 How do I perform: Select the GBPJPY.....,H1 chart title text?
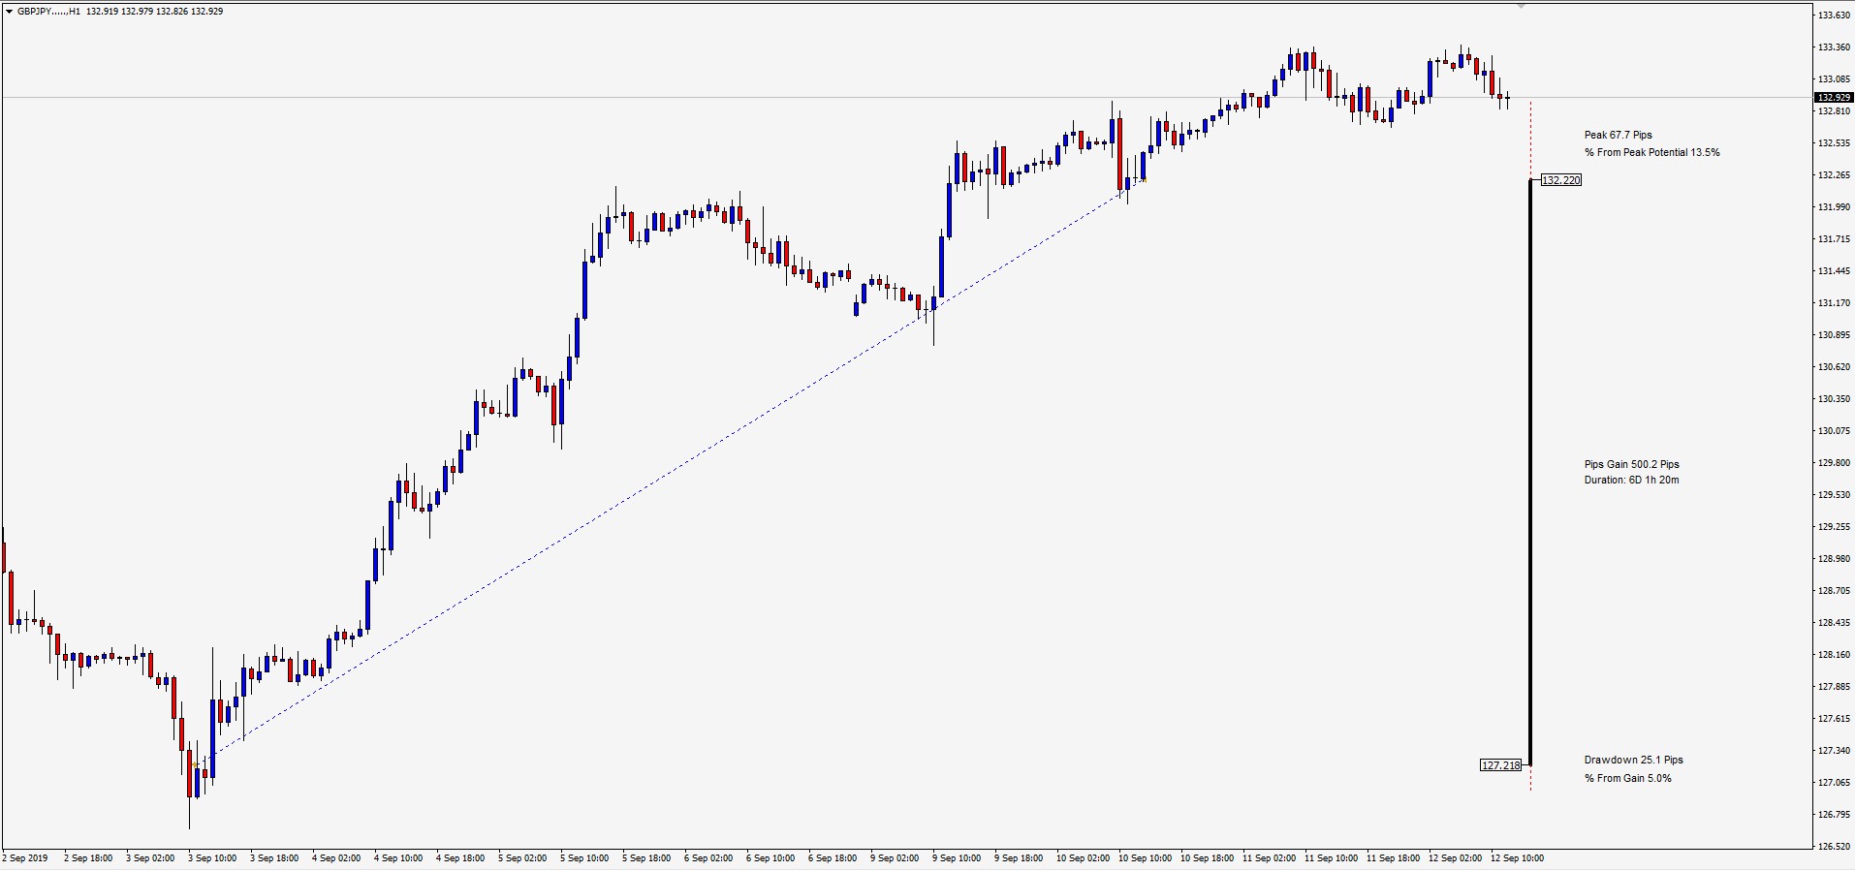click(49, 12)
